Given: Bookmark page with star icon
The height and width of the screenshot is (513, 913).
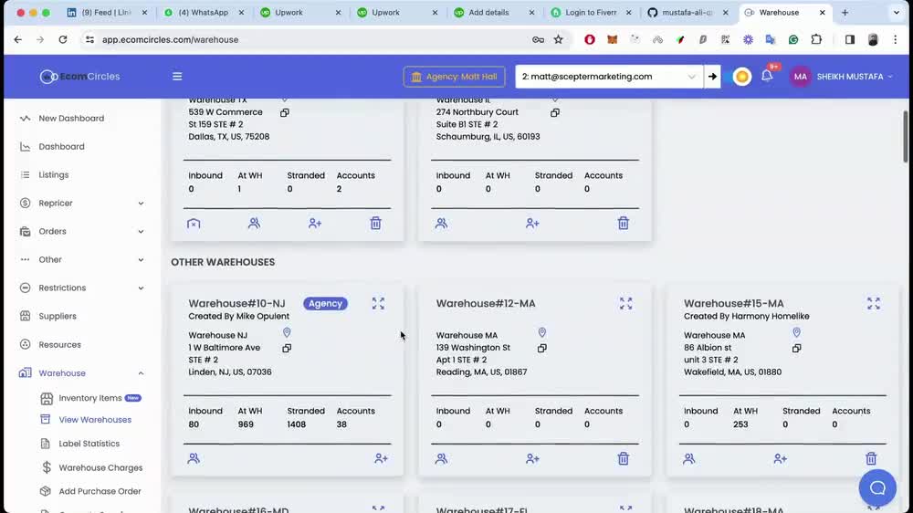Looking at the screenshot, I should 559,39.
